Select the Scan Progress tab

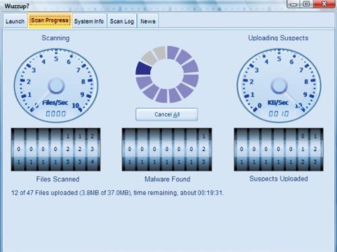tap(50, 20)
